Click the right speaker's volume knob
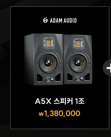 click(76, 78)
